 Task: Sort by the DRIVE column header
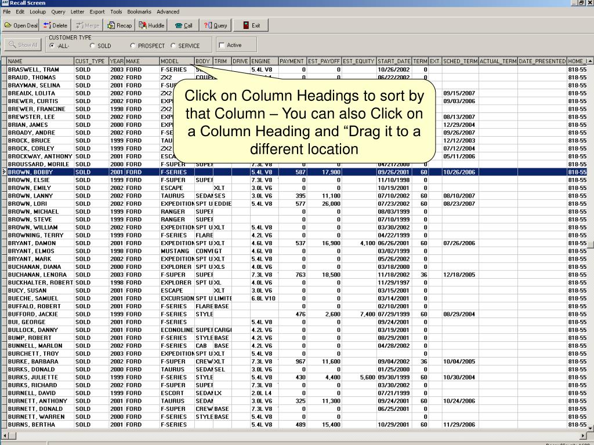point(241,61)
